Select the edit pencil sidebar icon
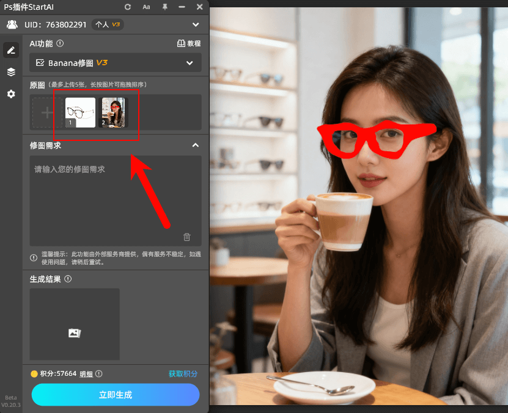 point(11,50)
